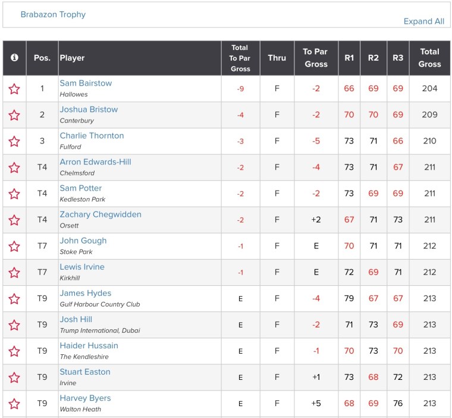This screenshot has width=452, height=418.
Task: Toggle the star next to Charlie Thornton
Action: (14, 141)
